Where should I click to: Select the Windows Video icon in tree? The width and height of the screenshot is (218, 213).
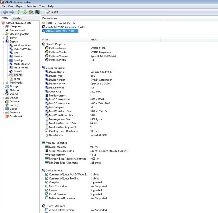coord(11,45)
